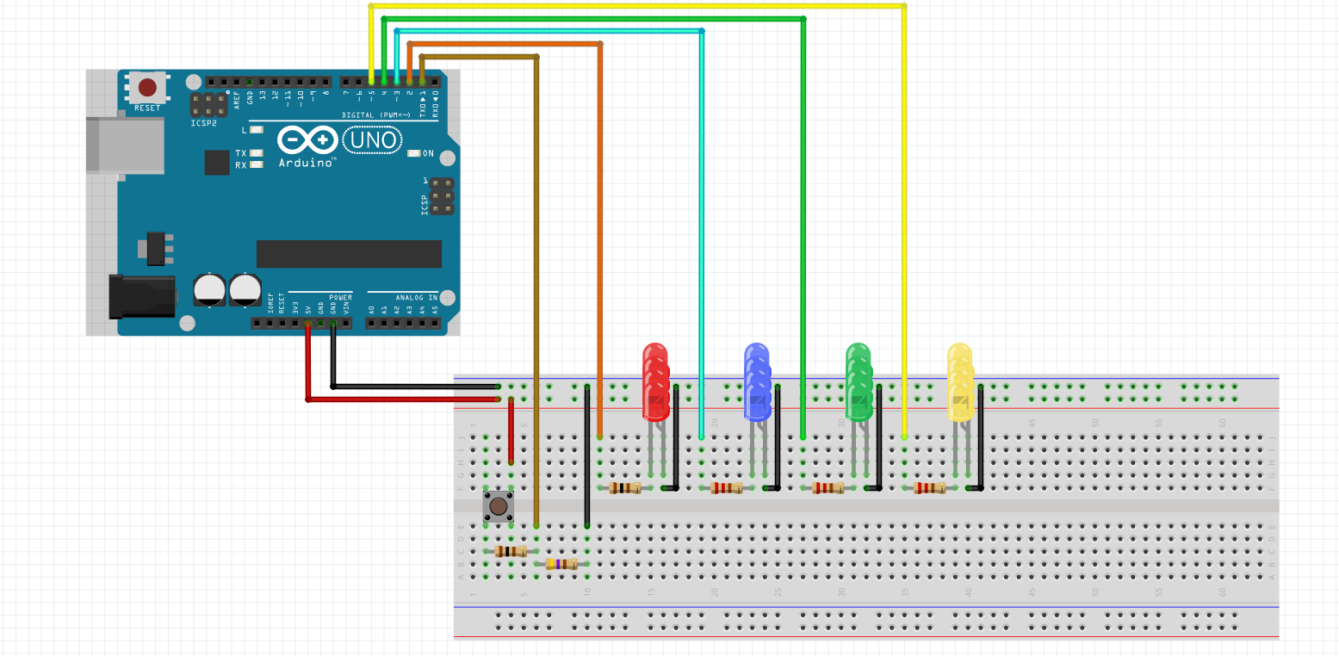
Task: Select the black jumper next to red LED
Action: click(x=676, y=439)
